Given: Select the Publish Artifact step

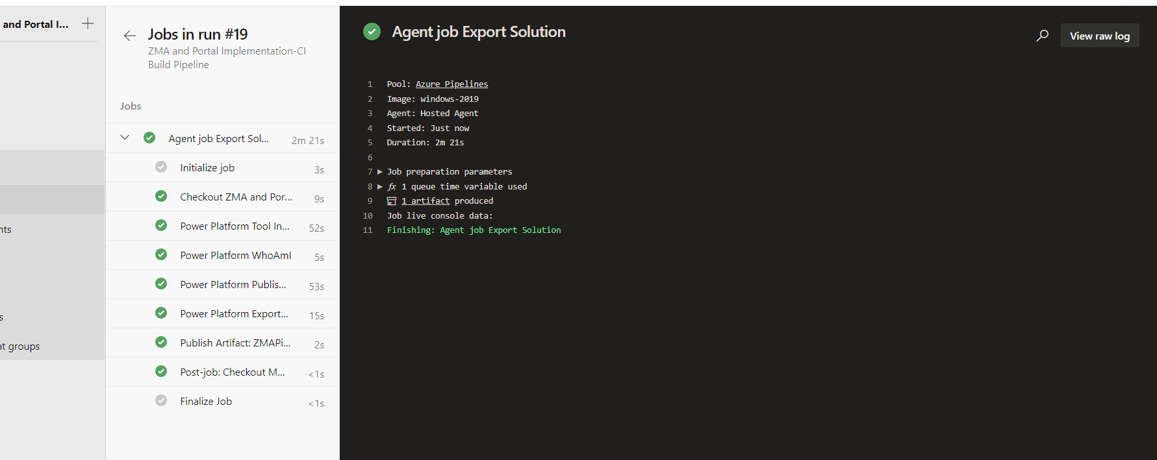Looking at the screenshot, I should pyautogui.click(x=235, y=343).
